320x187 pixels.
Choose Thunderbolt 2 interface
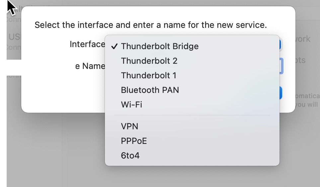[149, 61]
